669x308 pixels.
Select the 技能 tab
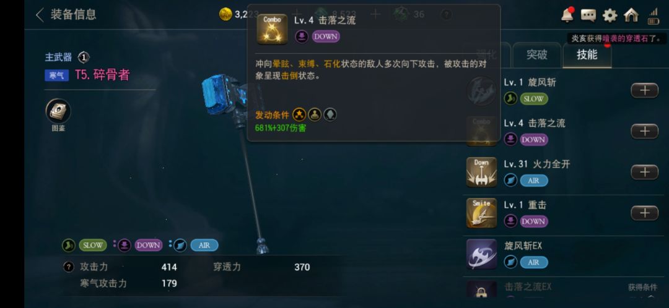587,55
